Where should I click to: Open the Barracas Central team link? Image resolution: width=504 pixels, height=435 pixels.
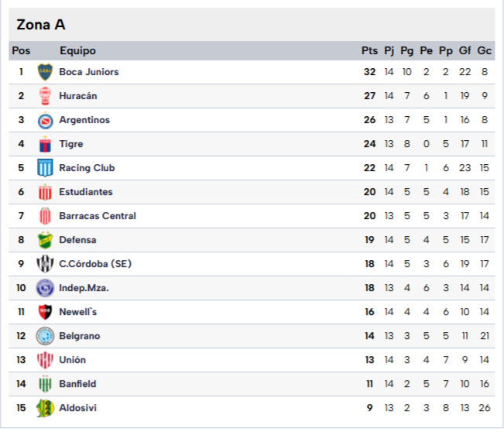click(98, 216)
